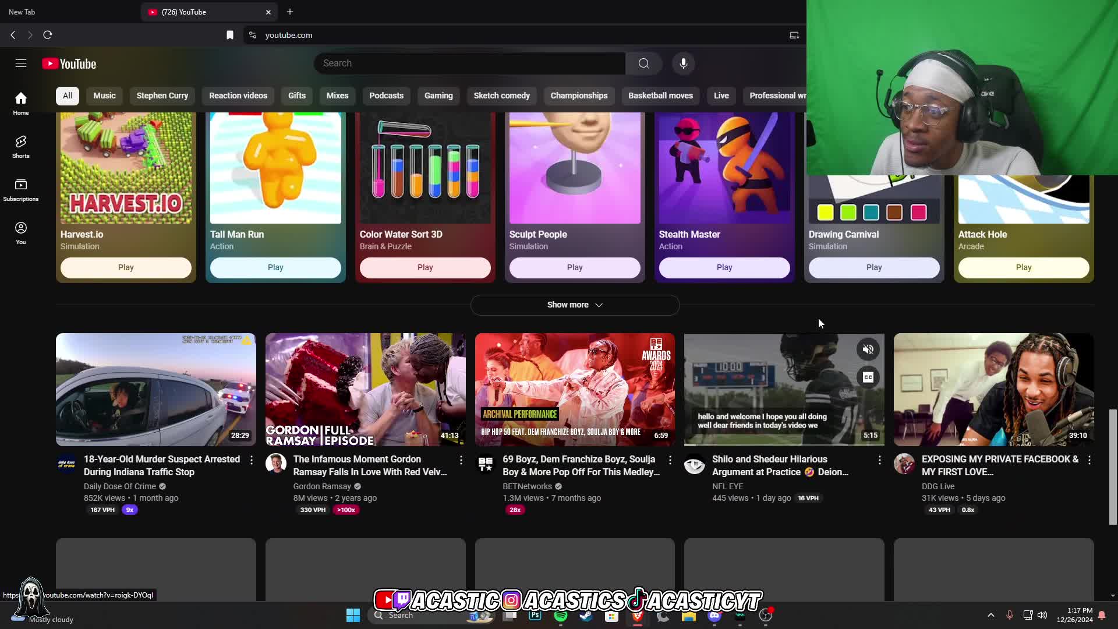
Task: Open Discord from the taskbar
Action: pos(714,615)
